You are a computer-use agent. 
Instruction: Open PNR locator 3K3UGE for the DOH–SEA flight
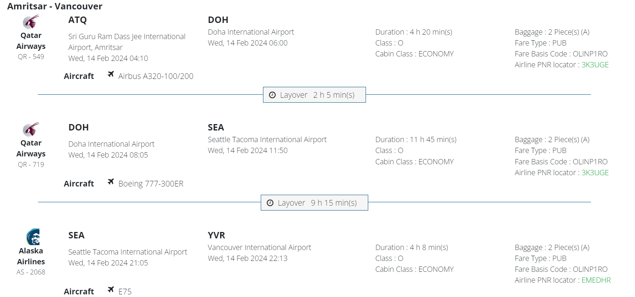595,173
